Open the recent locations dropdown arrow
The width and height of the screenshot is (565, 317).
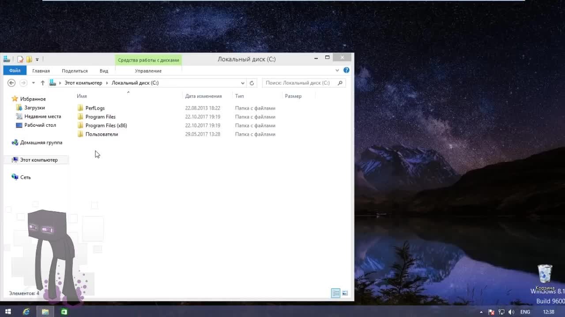(33, 83)
